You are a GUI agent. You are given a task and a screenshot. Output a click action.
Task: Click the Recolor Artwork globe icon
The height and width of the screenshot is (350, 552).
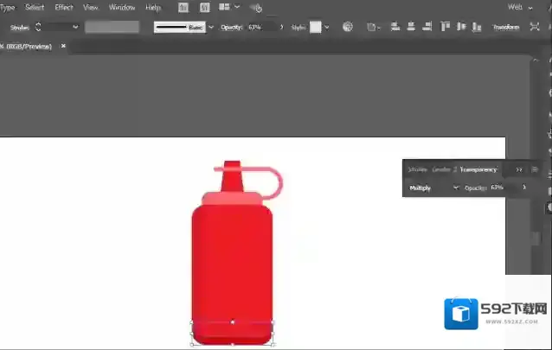tap(348, 27)
